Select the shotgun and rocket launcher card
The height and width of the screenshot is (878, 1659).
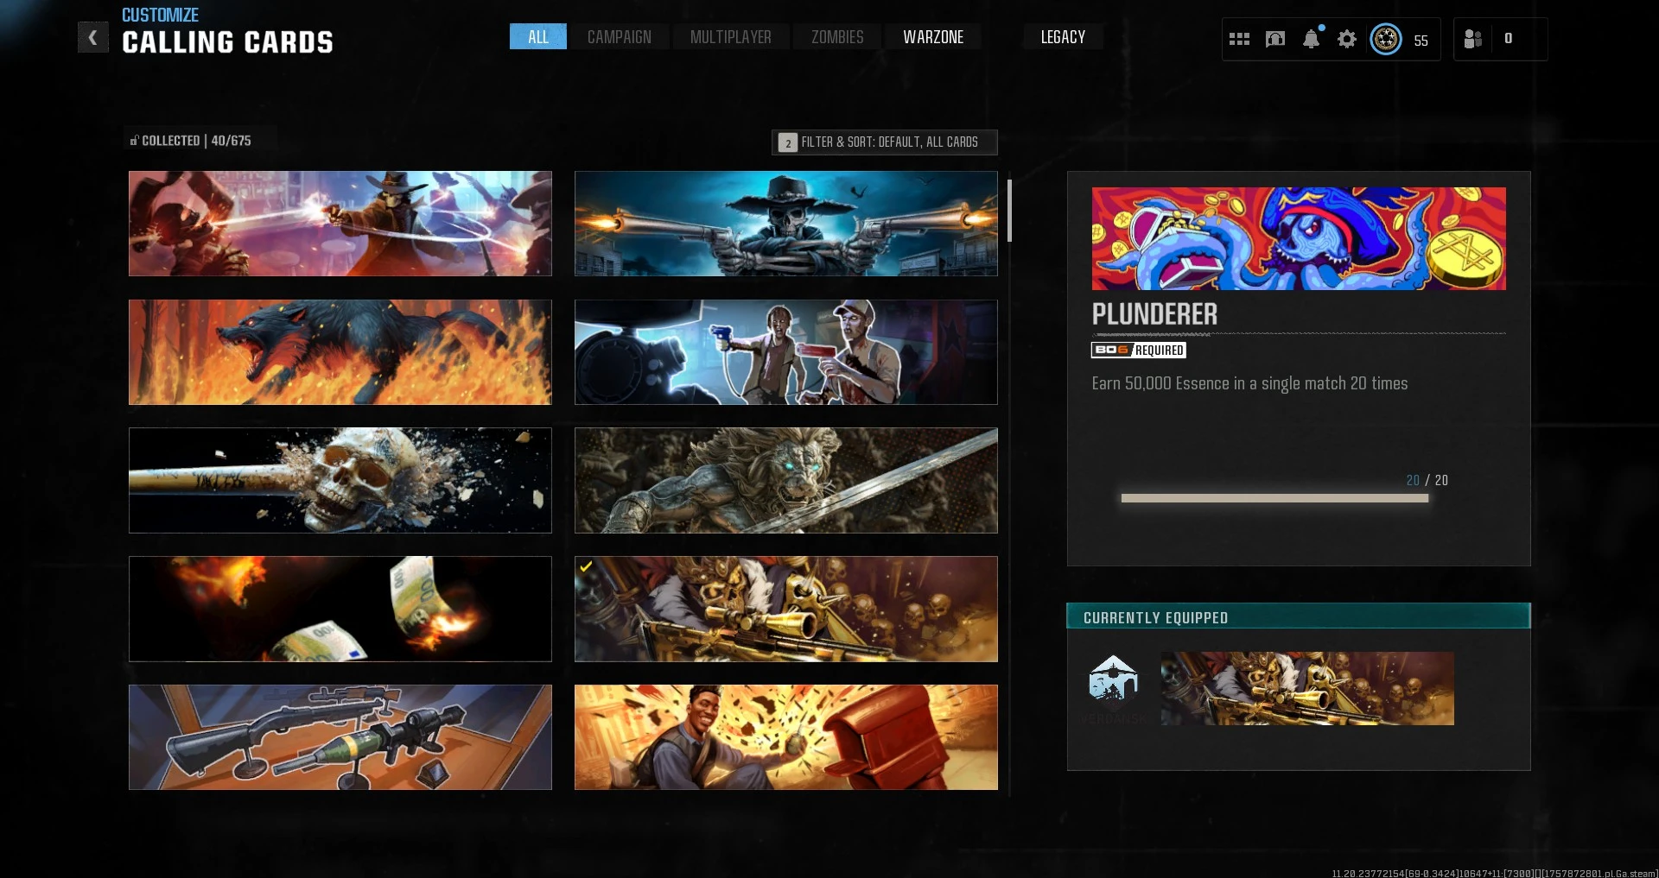[340, 737]
